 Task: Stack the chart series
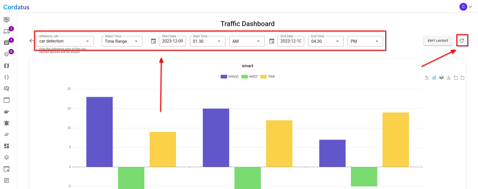[x=441, y=77]
